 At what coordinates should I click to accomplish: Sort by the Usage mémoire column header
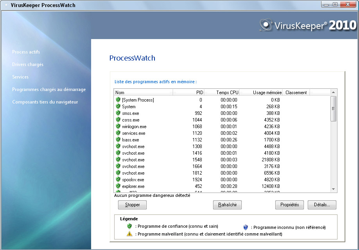(x=261, y=93)
